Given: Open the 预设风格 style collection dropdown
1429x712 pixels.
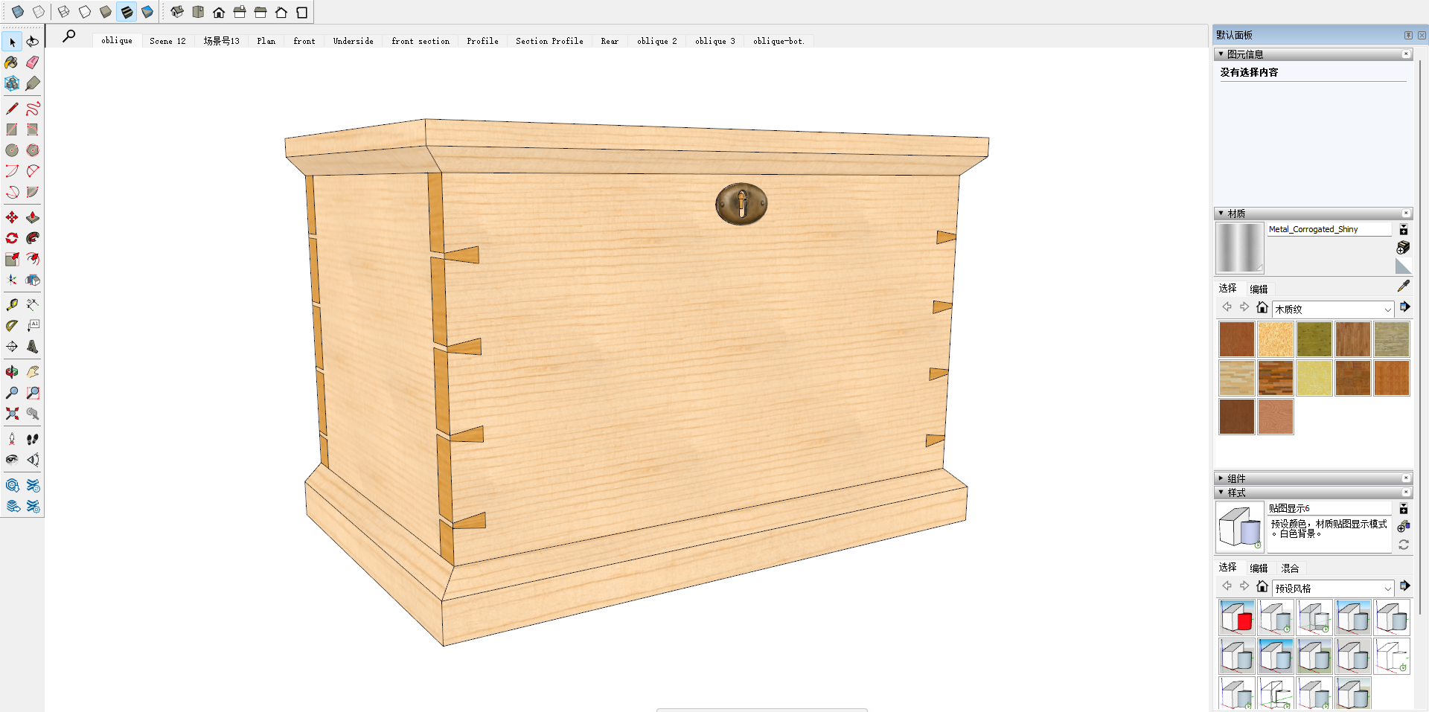Looking at the screenshot, I should coord(1332,588).
